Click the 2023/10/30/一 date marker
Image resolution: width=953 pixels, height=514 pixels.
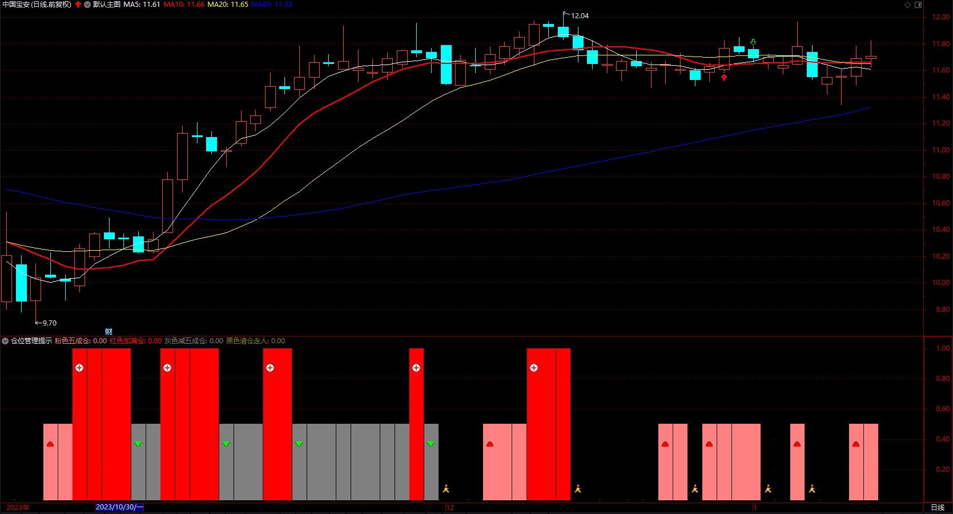pos(119,507)
